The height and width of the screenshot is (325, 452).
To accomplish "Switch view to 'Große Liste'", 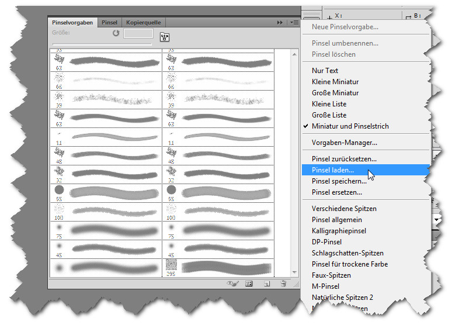I will (x=329, y=115).
